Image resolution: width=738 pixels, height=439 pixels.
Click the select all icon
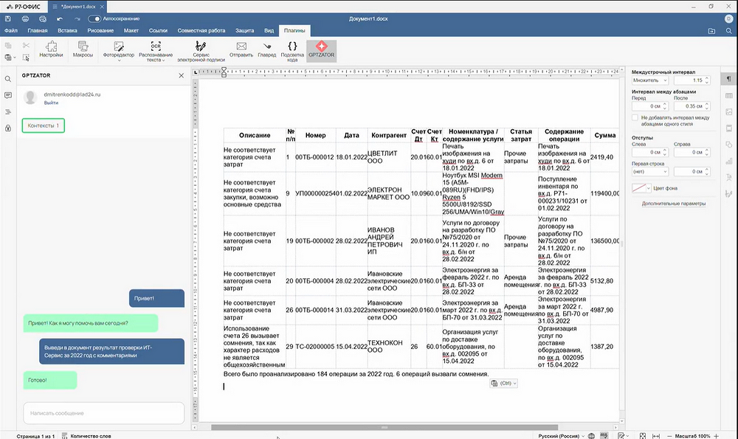point(26,58)
